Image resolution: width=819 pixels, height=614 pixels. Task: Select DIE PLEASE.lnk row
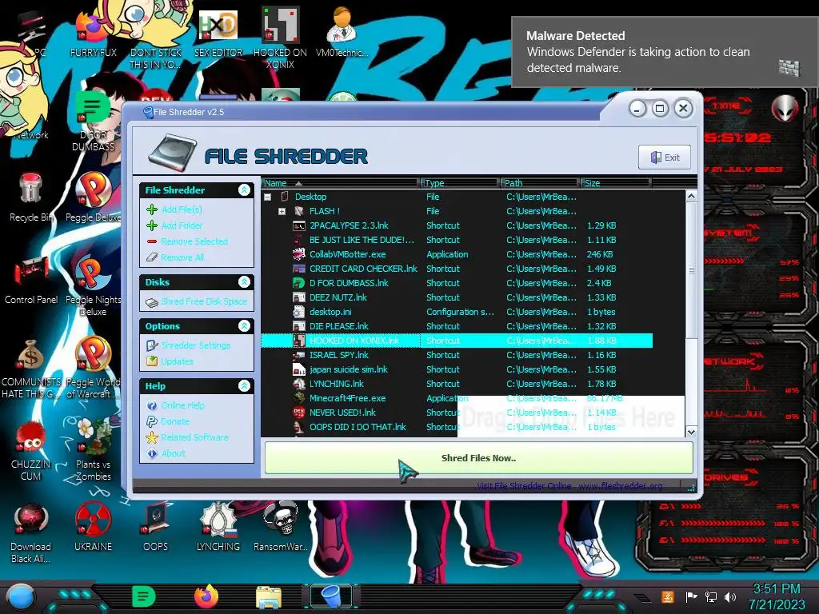[x=457, y=326]
